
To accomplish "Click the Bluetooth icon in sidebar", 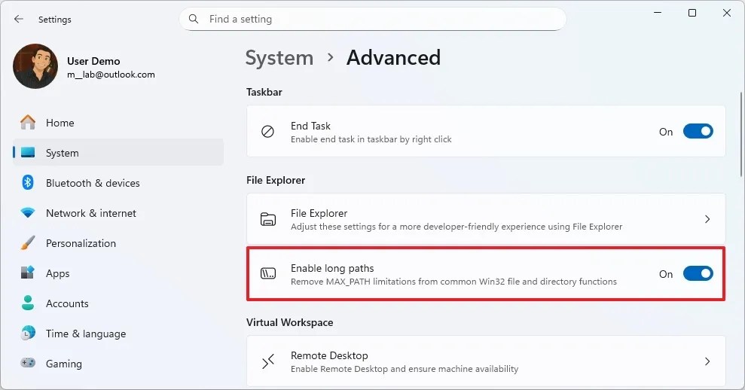I will (28, 182).
